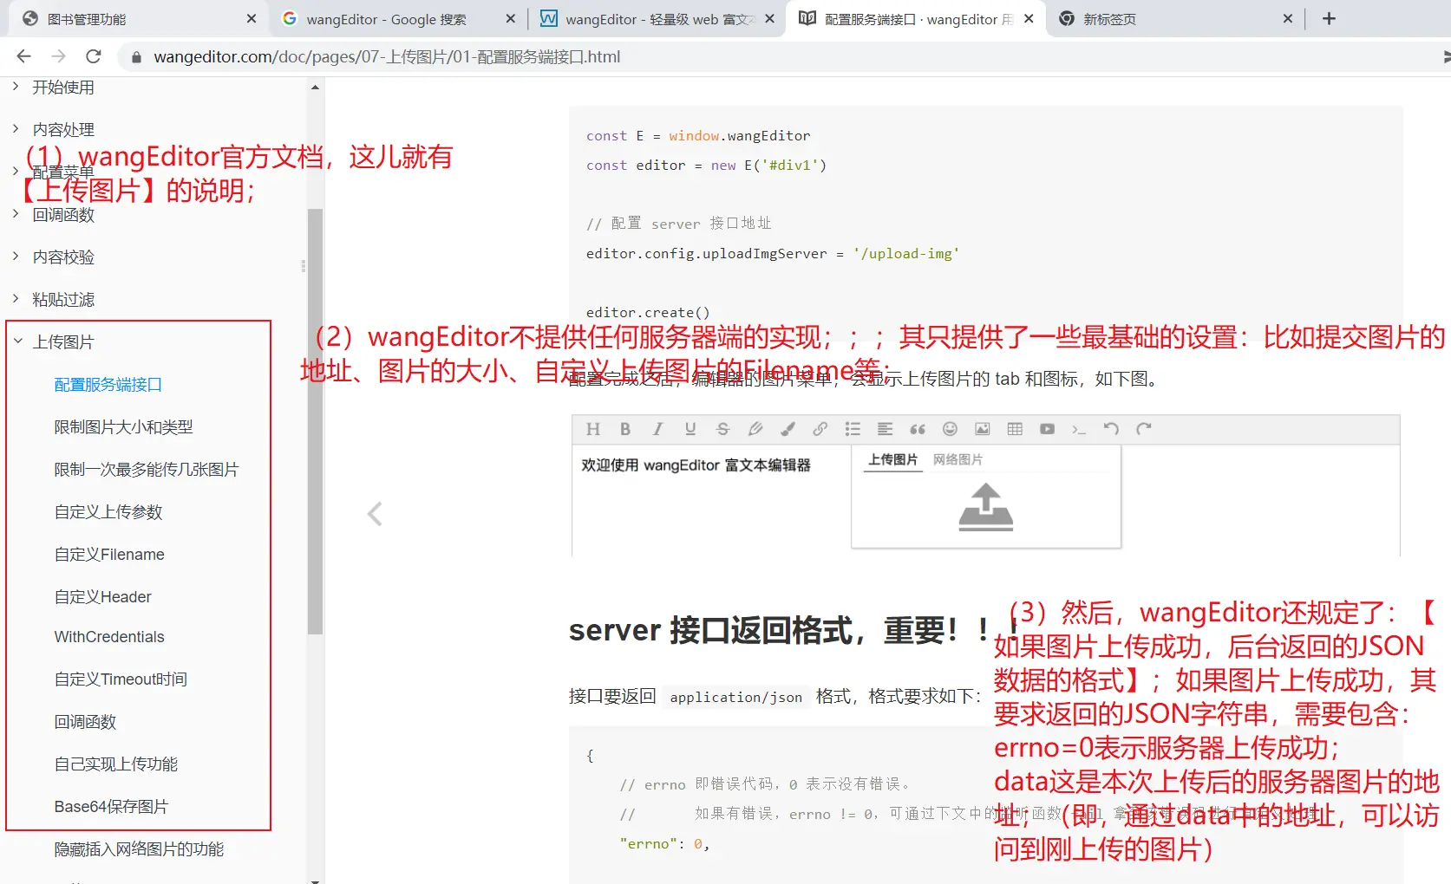Viewport: 1451px width, 884px height.
Task: Close the 图书管理功能 tab
Action: click(252, 18)
